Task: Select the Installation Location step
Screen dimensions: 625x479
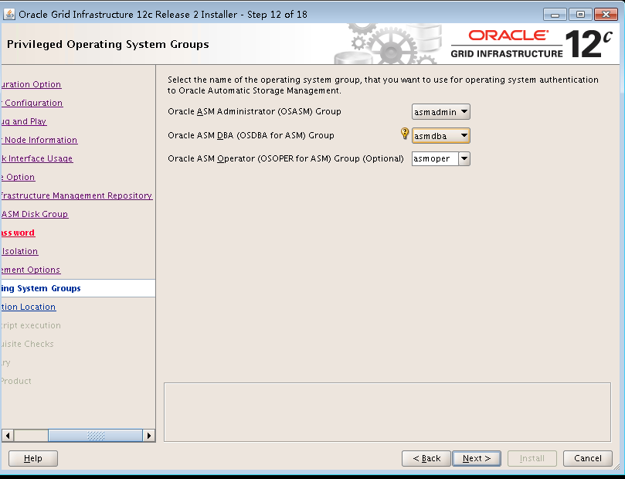Action: (x=29, y=307)
